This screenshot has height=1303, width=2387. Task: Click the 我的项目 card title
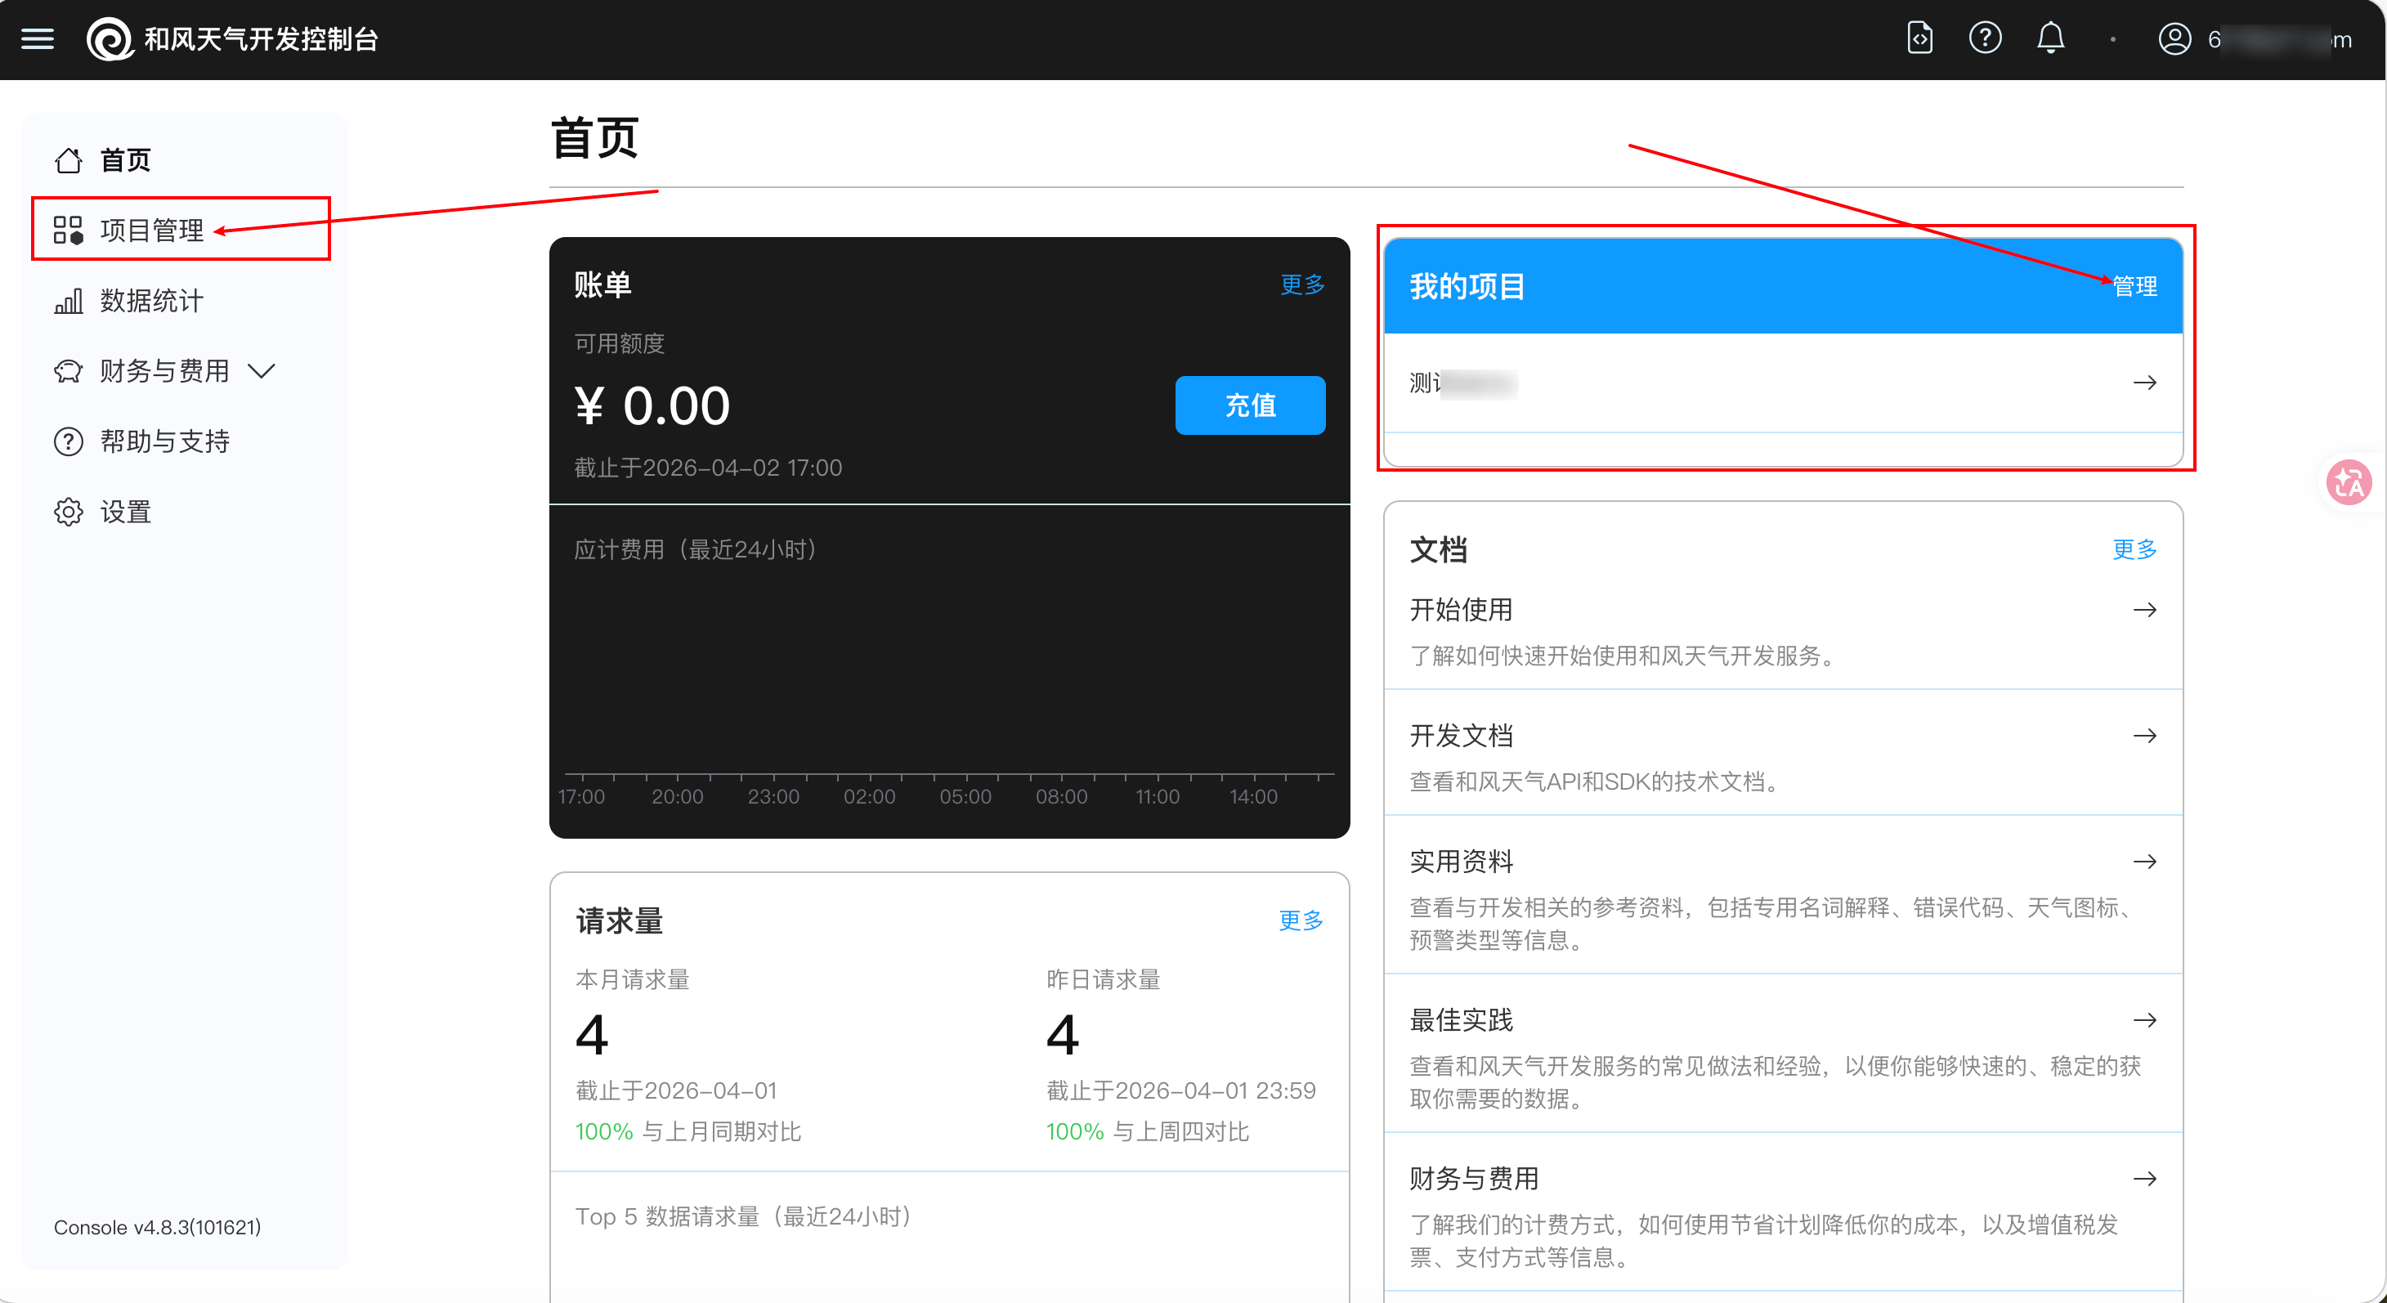[x=1467, y=286]
